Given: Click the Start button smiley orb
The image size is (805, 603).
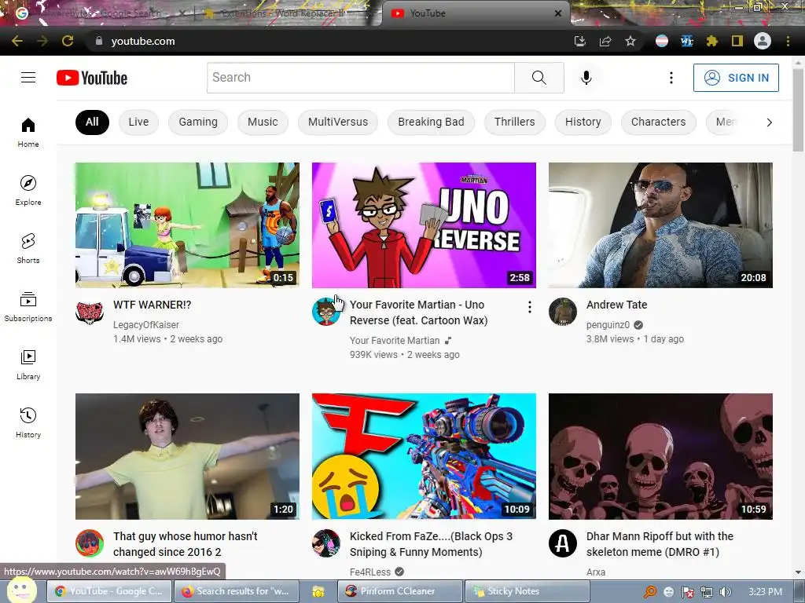Looking at the screenshot, I should click(x=21, y=590).
